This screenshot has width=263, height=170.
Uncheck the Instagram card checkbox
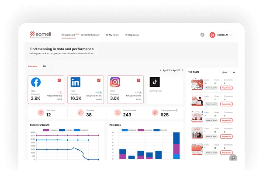[x=138, y=80]
